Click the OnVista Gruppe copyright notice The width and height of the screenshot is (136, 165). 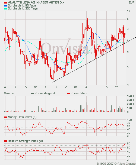pos(116,164)
